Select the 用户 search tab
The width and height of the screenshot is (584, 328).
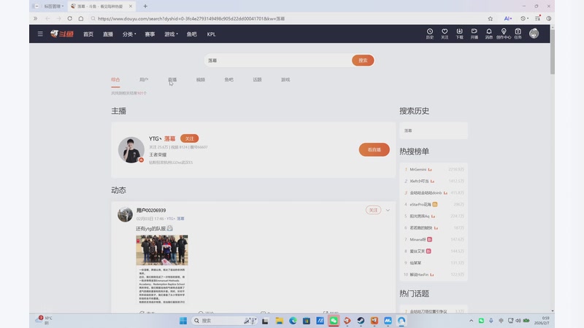pos(144,79)
